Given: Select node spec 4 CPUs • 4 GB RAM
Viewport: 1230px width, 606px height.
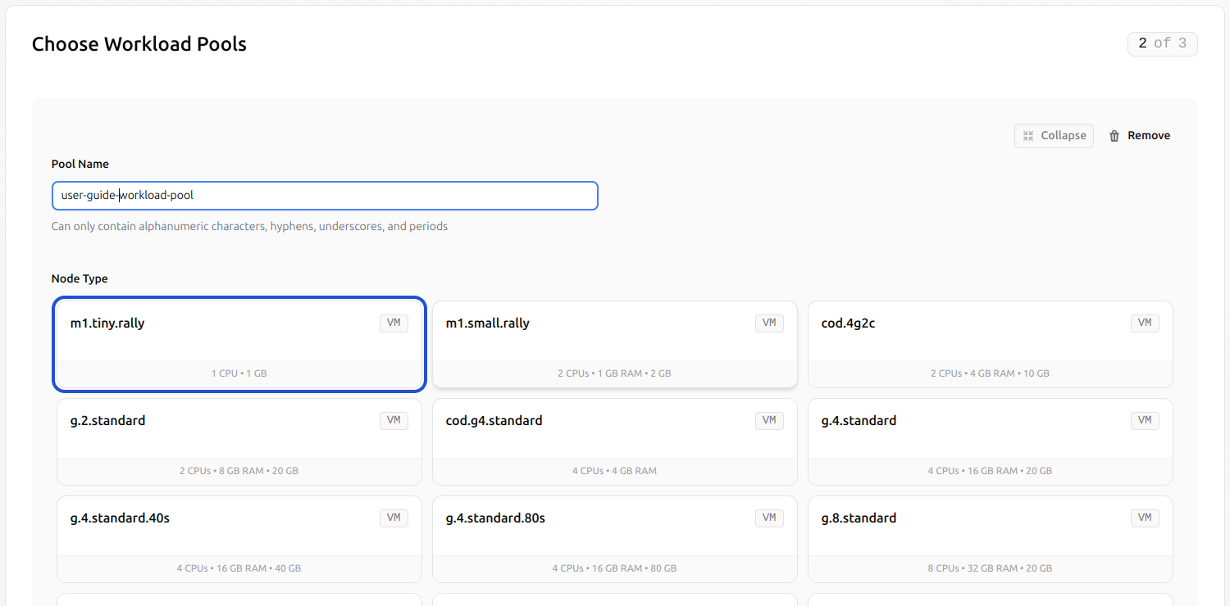Looking at the screenshot, I should pos(615,441).
